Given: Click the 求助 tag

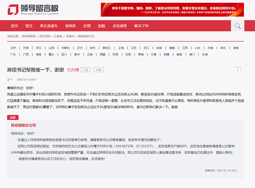Looking at the screenshot, I should [99, 70].
